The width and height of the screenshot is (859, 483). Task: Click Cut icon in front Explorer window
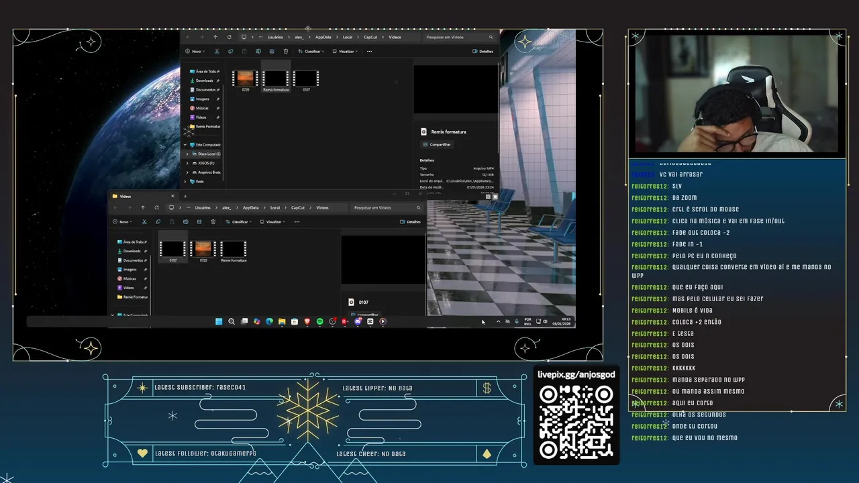[x=144, y=221]
